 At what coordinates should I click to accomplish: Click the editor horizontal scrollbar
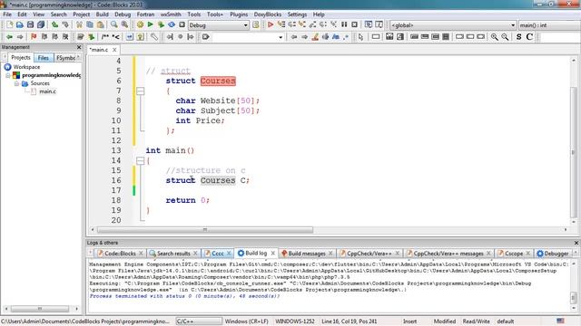pyautogui.click(x=205, y=229)
